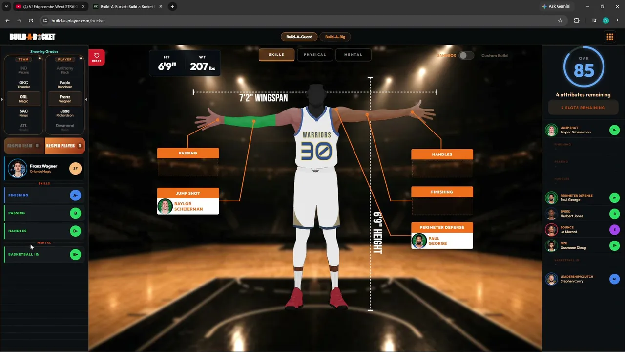Select the Build-A-Guard mode
This screenshot has height=352, width=625.
click(x=299, y=37)
